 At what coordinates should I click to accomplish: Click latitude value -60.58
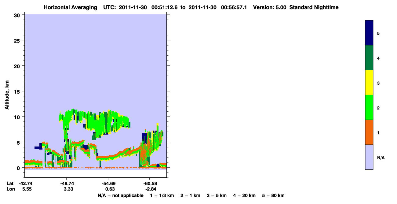pyautogui.click(x=150, y=183)
